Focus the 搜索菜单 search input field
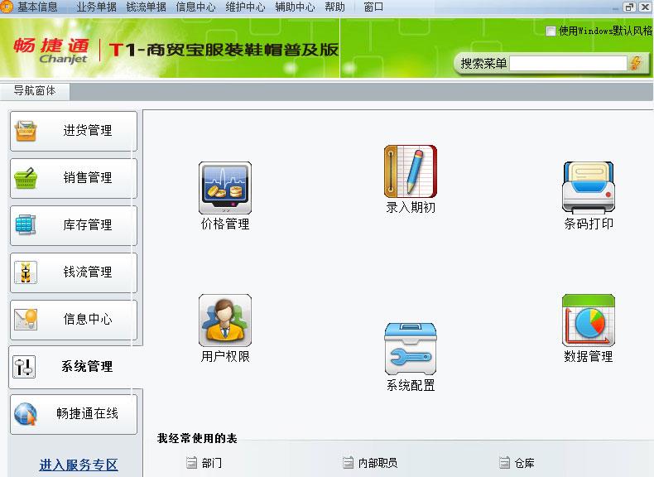This screenshot has width=654, height=477. (x=568, y=64)
